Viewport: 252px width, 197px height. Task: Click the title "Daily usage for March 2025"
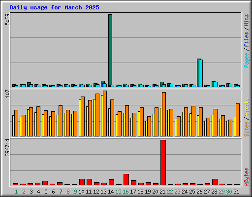coord(54,7)
